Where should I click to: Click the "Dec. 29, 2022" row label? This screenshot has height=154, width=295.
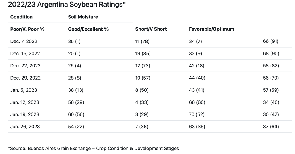coord(25,78)
